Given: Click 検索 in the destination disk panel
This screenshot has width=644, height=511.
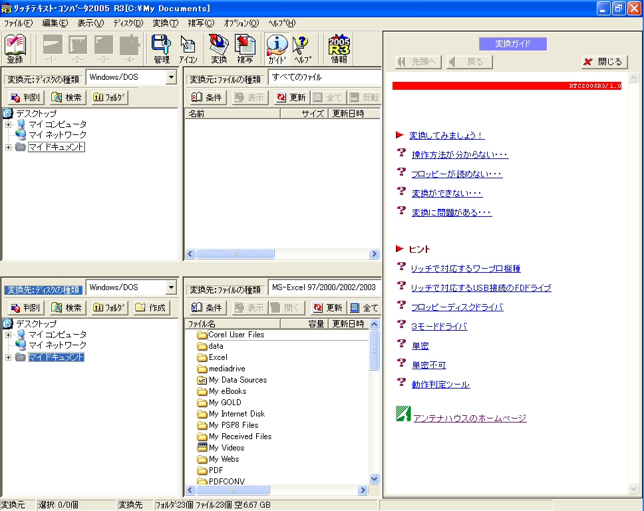Looking at the screenshot, I should click(67, 307).
